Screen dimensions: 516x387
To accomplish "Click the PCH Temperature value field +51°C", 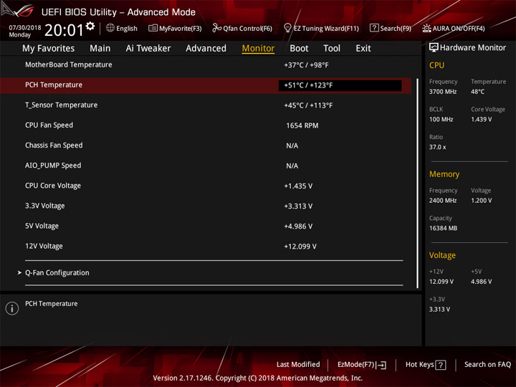I will [340, 85].
